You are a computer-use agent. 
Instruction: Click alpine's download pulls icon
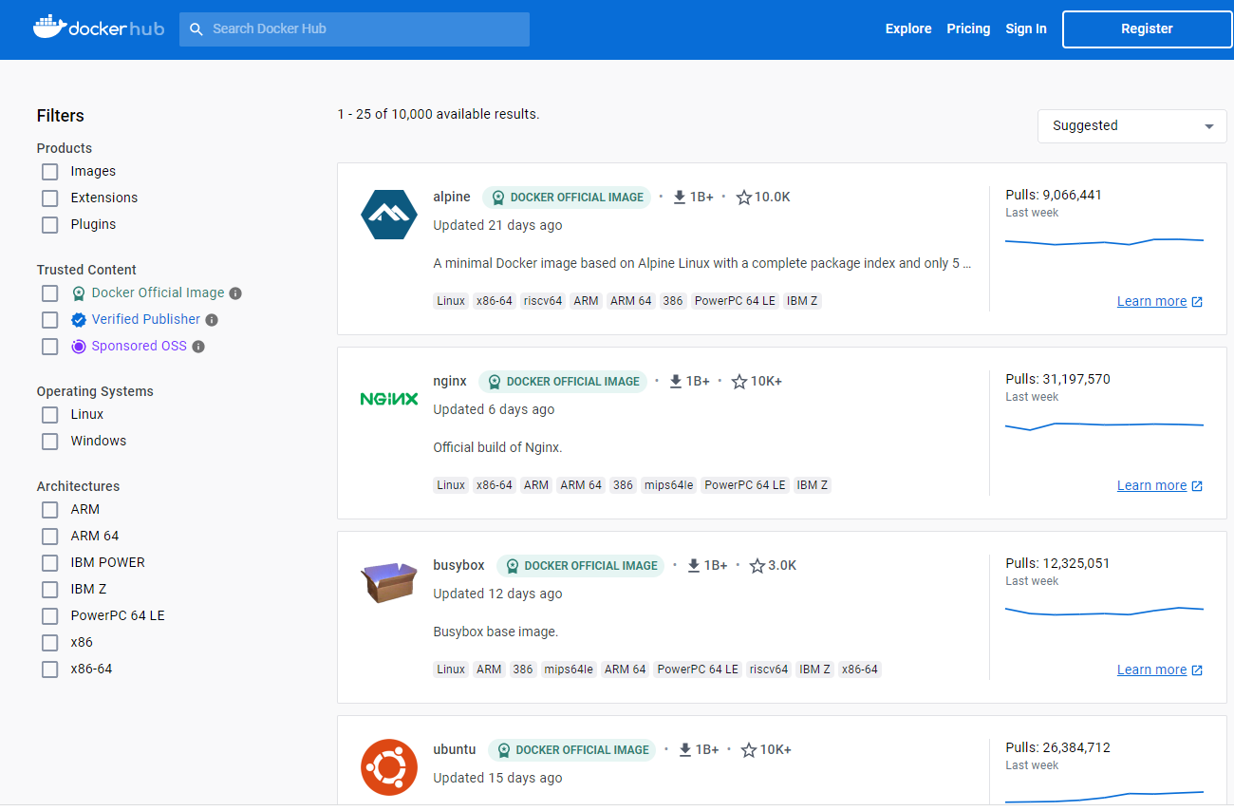tap(680, 198)
